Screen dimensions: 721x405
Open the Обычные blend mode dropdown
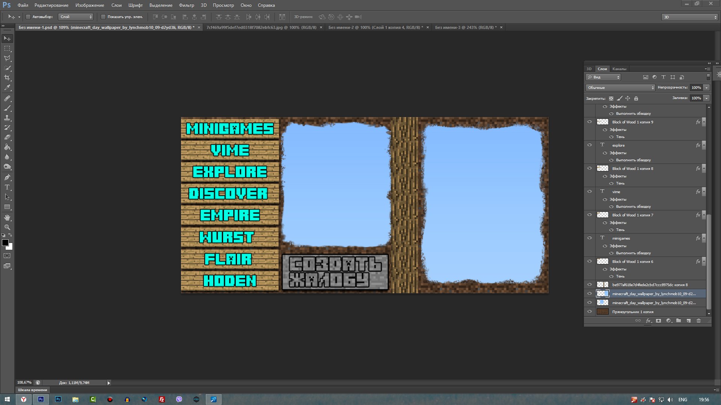pyautogui.click(x=620, y=87)
